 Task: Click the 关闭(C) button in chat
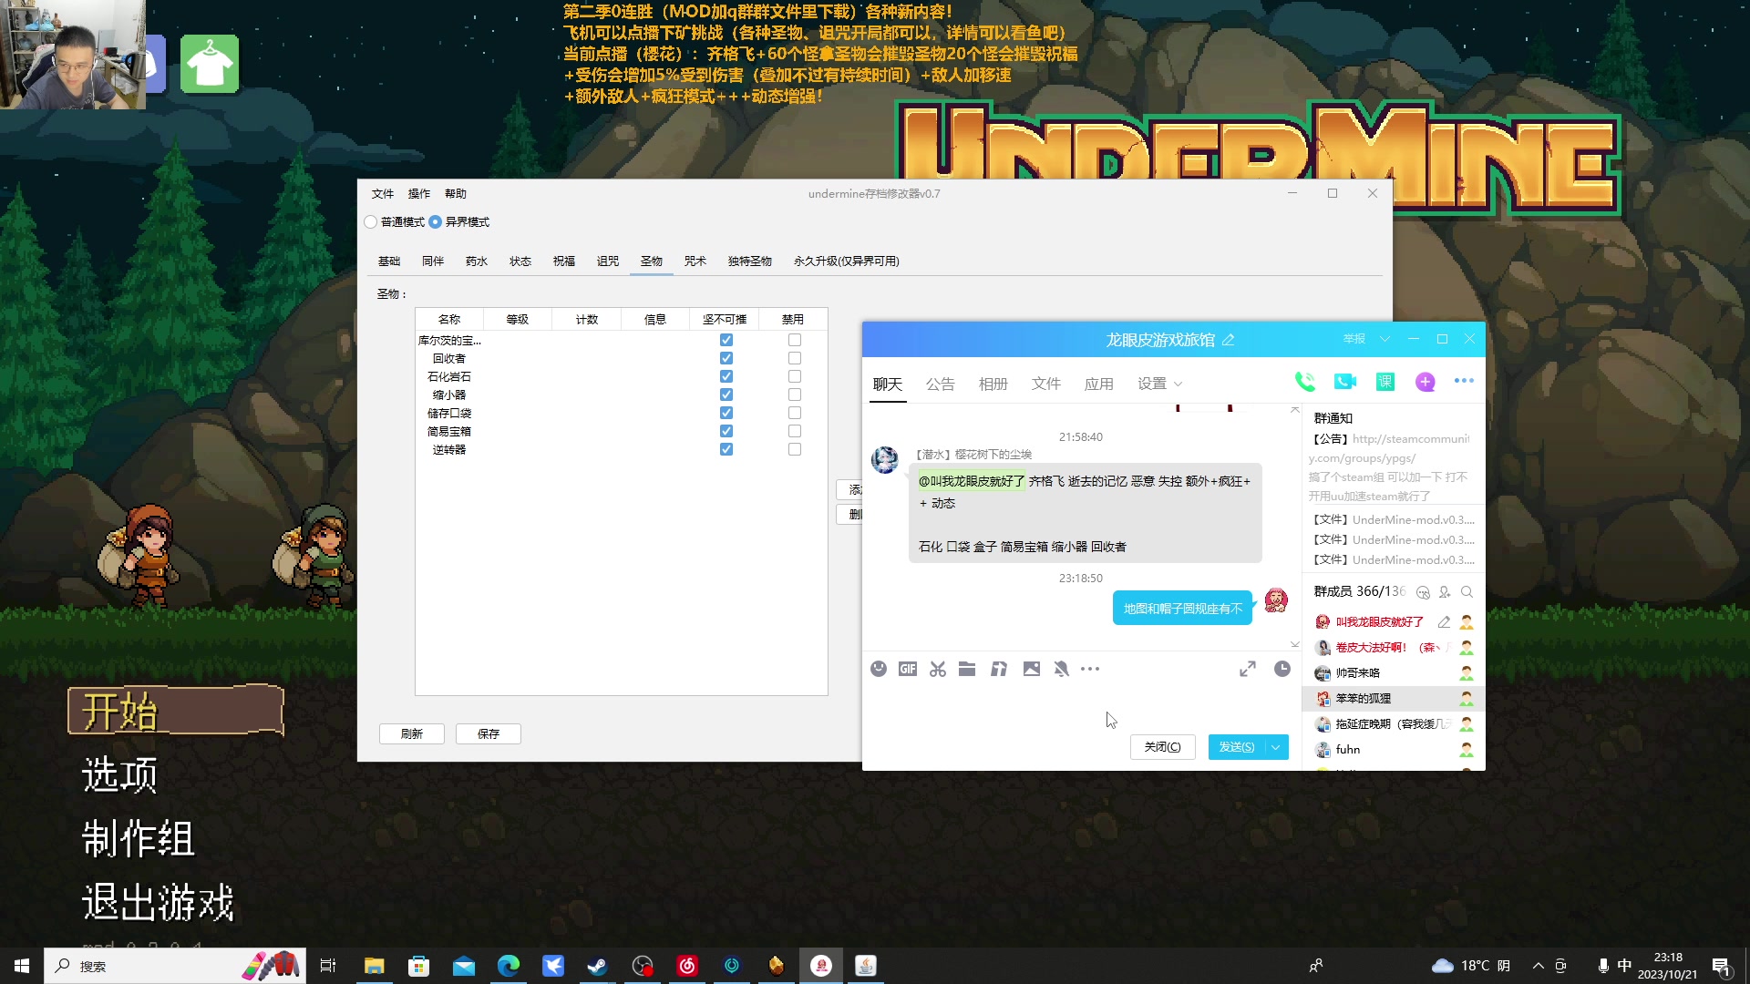click(x=1163, y=747)
